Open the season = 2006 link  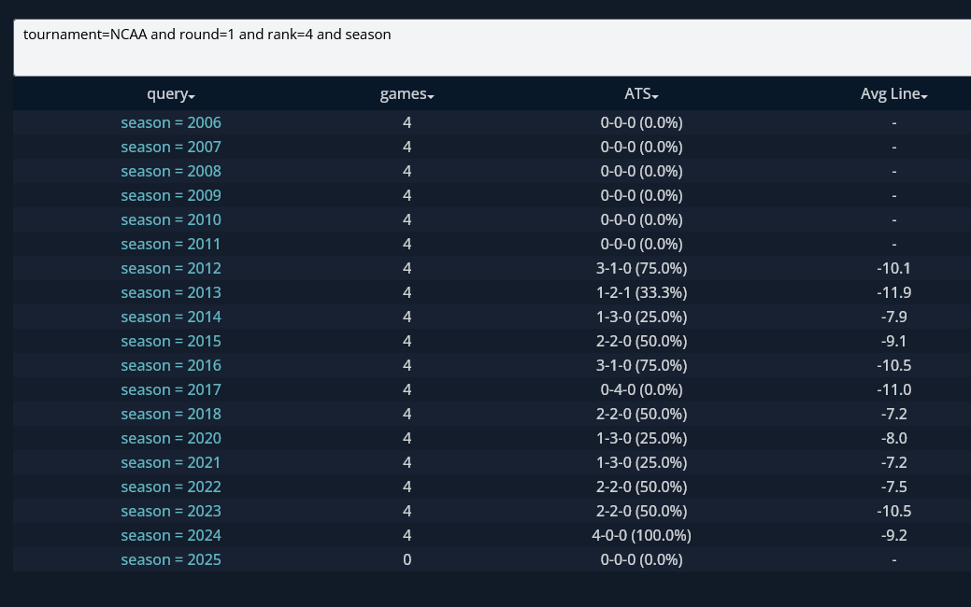pos(171,122)
